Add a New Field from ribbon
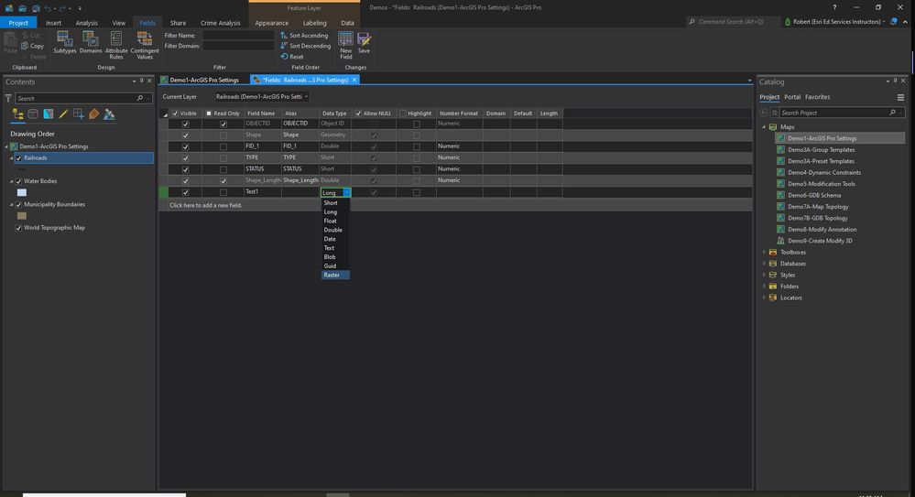This screenshot has width=915, height=497. pos(346,45)
